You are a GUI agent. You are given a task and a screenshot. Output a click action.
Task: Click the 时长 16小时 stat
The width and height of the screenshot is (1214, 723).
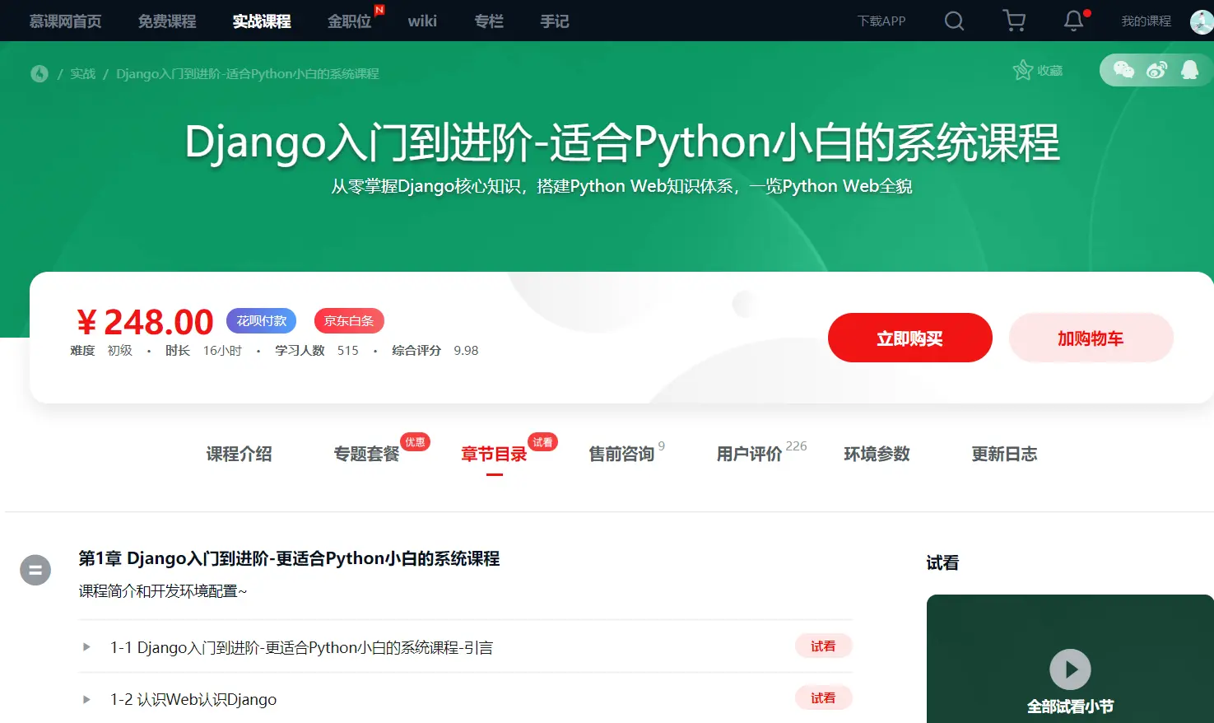(203, 351)
